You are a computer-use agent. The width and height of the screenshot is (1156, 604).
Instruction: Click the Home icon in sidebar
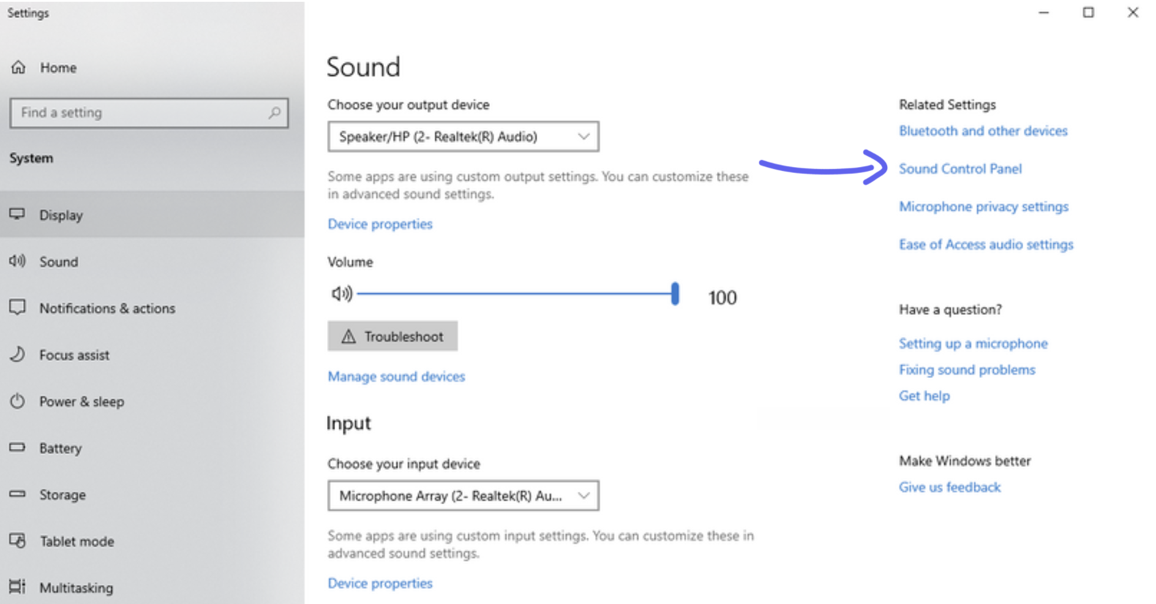pos(18,67)
